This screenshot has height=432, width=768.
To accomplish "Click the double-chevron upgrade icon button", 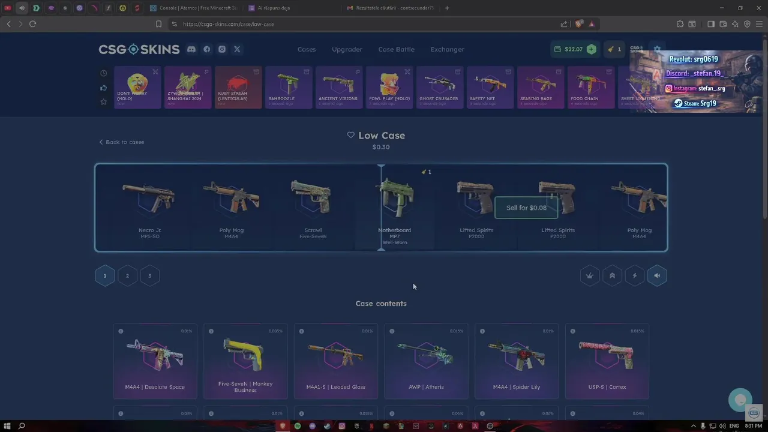I will click(612, 275).
